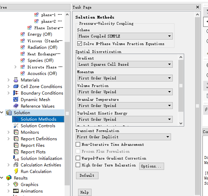Viewport: 208px width, 196px height.
Task: Enable Non-Iterative Time Advancement
Action: [x=78, y=144]
